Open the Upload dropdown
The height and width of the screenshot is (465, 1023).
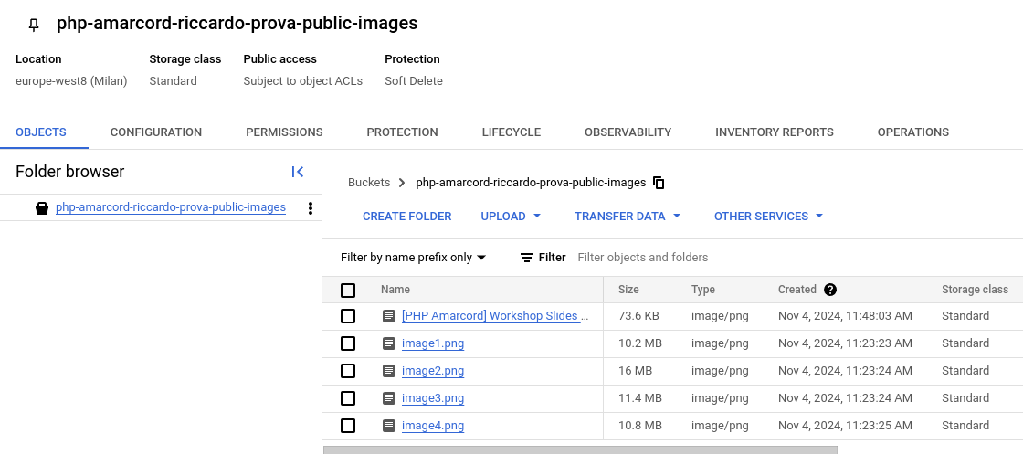click(x=511, y=217)
